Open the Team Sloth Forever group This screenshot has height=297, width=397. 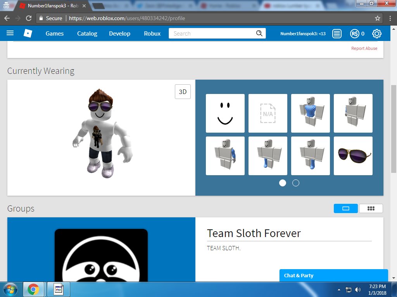(254, 233)
